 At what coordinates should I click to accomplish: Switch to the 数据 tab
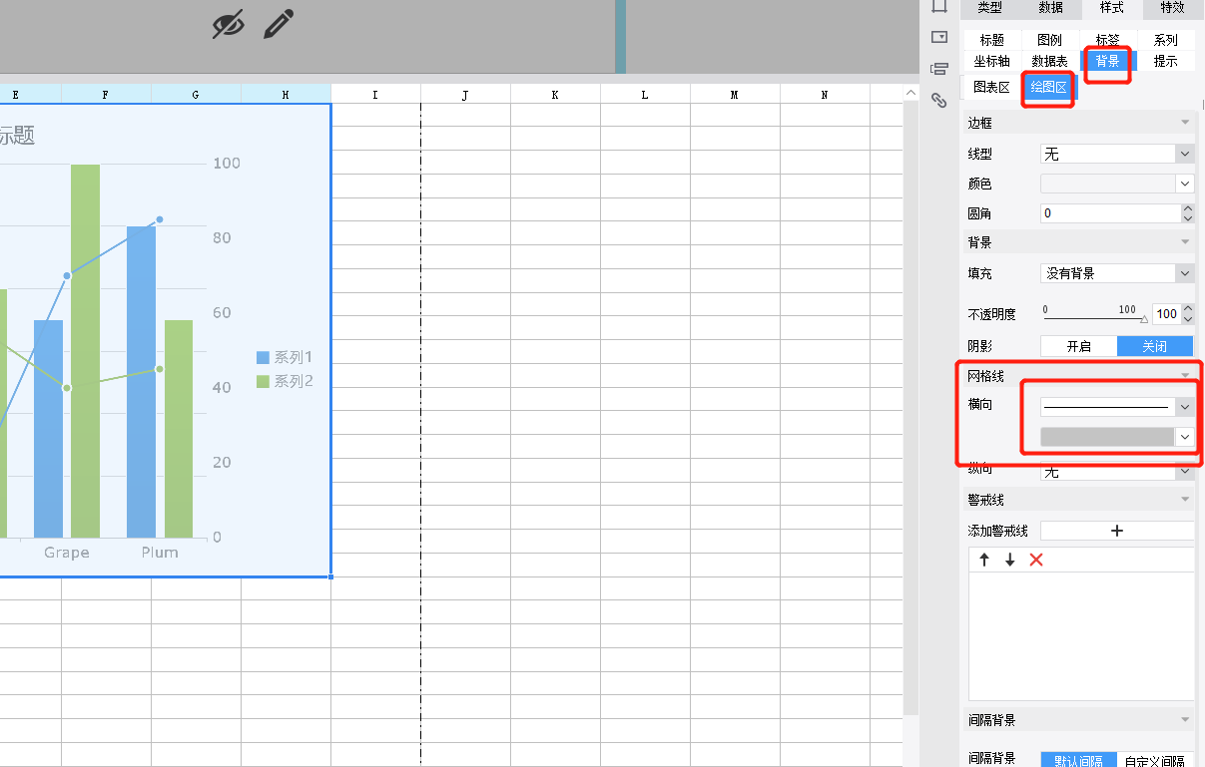(1050, 8)
